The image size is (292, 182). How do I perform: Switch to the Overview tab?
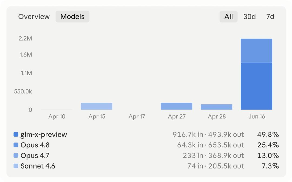(x=34, y=16)
